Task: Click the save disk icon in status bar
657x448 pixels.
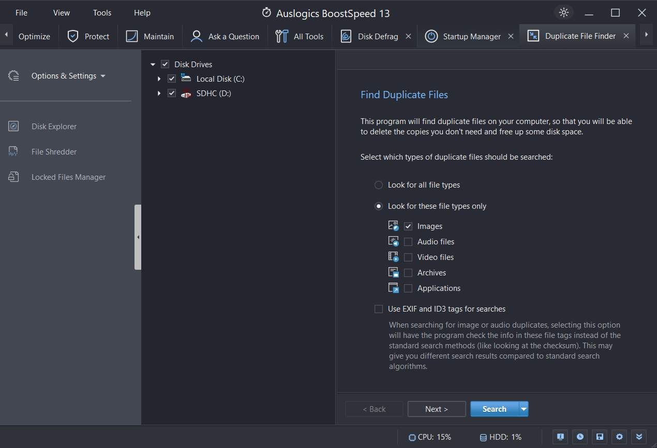Action: [x=600, y=437]
